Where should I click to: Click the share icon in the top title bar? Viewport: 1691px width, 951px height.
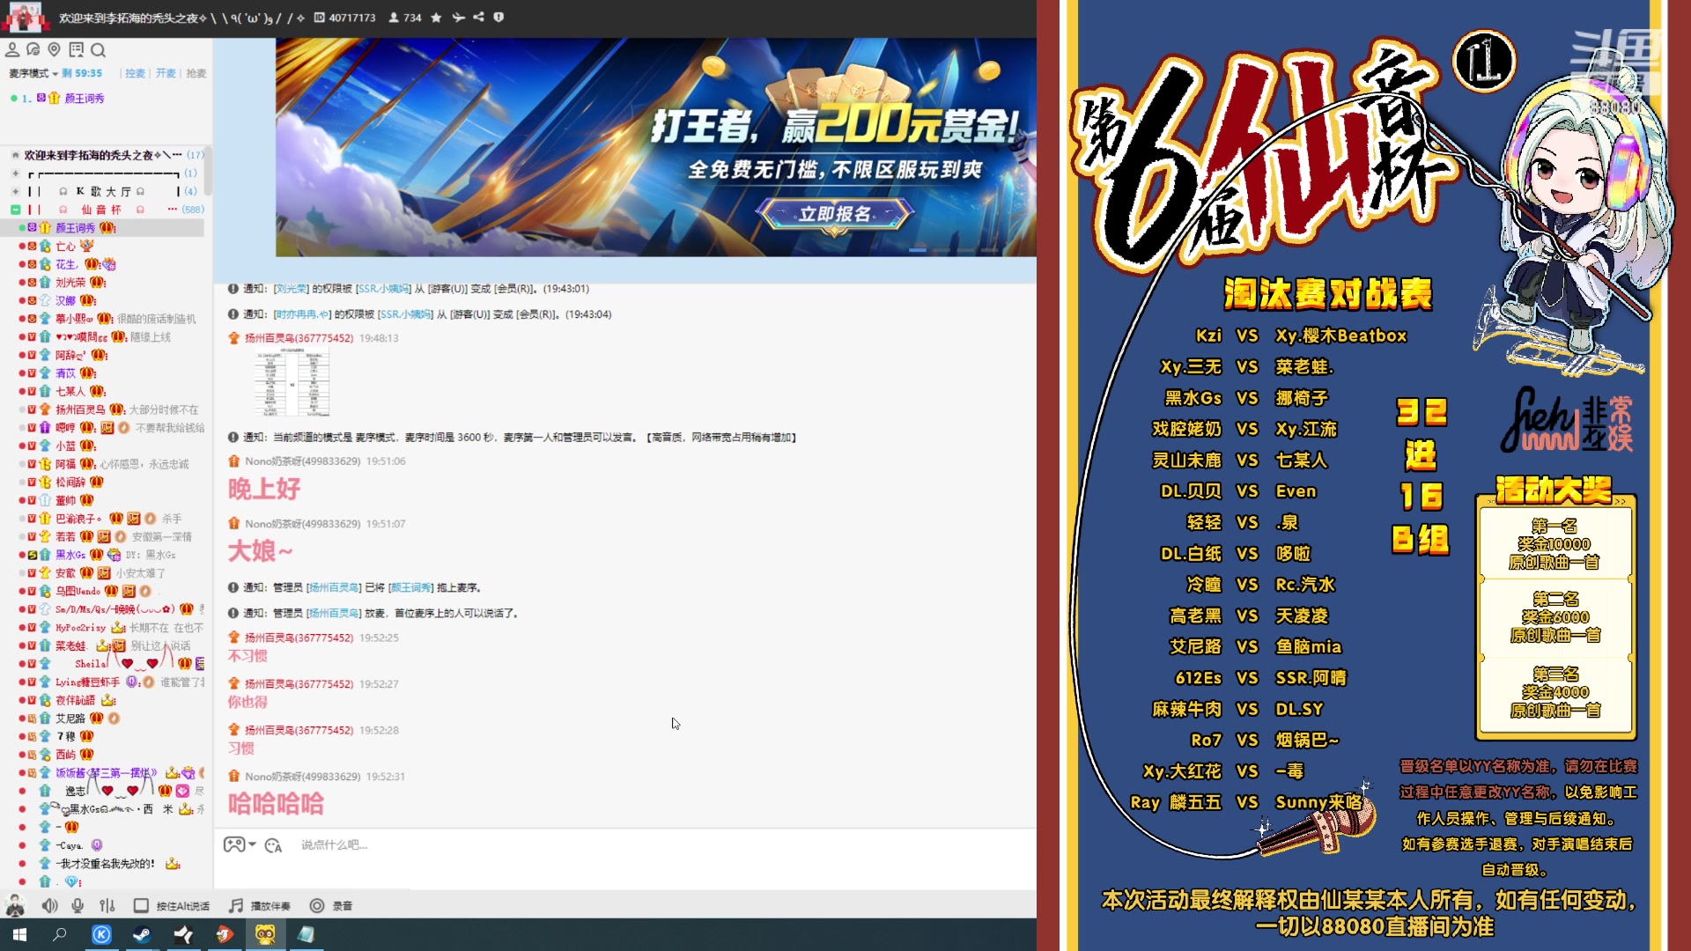coord(478,18)
